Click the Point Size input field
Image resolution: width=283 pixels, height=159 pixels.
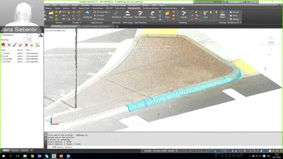(x=26, y=39)
